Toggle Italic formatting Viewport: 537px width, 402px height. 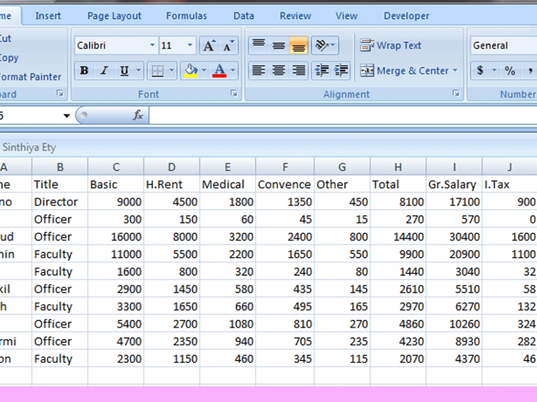click(104, 71)
